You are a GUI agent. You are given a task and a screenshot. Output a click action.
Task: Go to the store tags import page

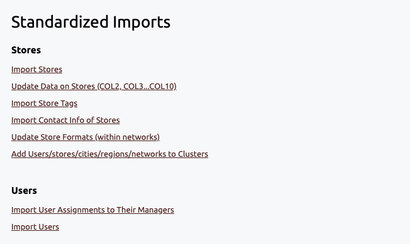point(44,103)
